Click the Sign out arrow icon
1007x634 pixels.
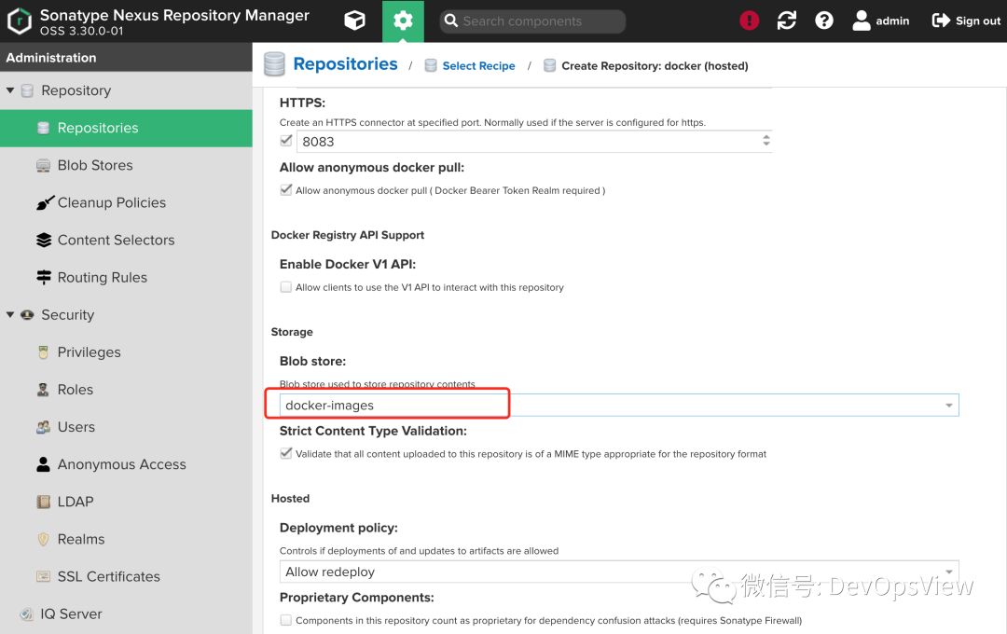(941, 21)
